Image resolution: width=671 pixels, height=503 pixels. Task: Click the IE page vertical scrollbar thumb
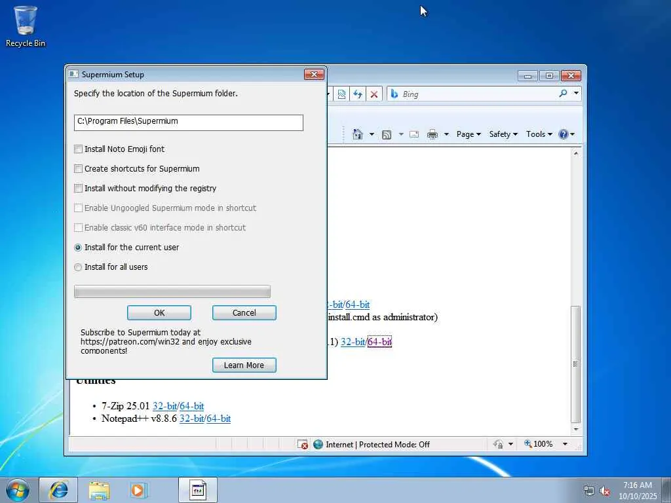tap(576, 364)
